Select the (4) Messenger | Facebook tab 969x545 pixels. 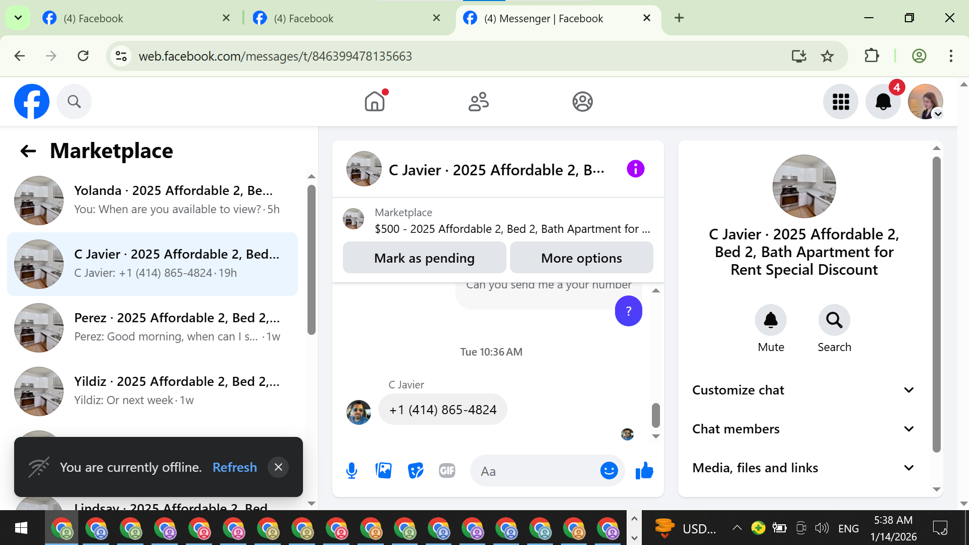tap(558, 18)
